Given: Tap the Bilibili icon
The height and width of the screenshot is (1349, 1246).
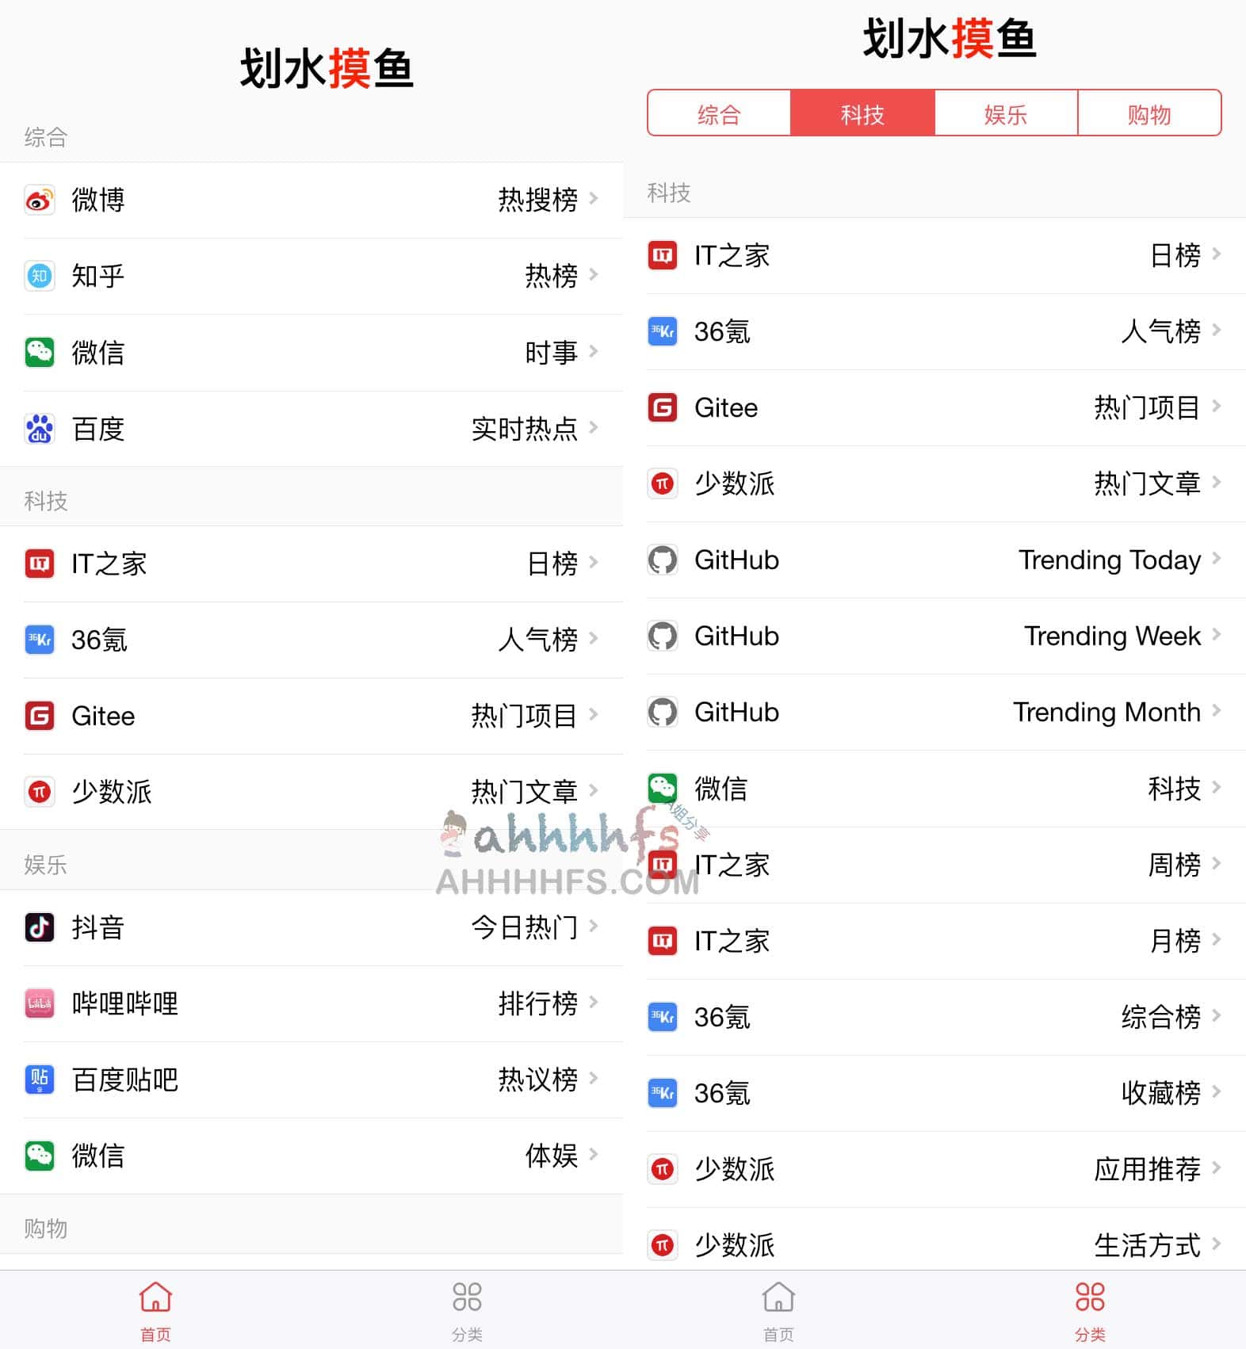Looking at the screenshot, I should click(x=40, y=1003).
